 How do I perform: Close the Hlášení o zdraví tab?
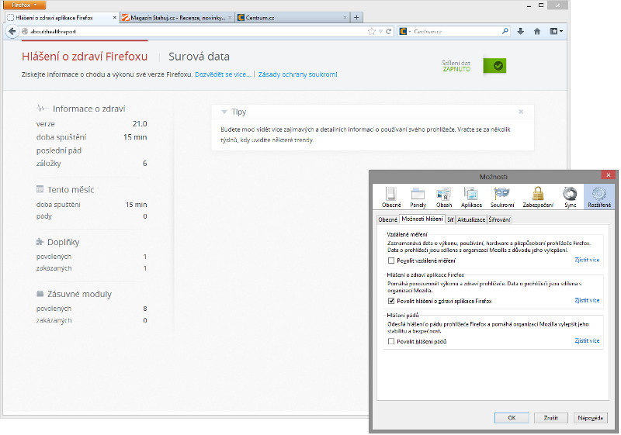[x=114, y=18]
